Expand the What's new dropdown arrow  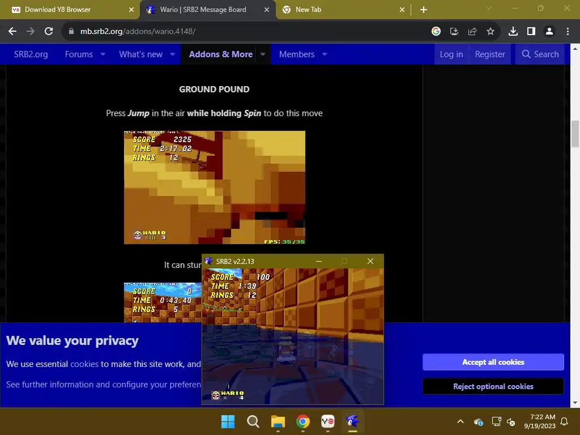pyautogui.click(x=173, y=54)
